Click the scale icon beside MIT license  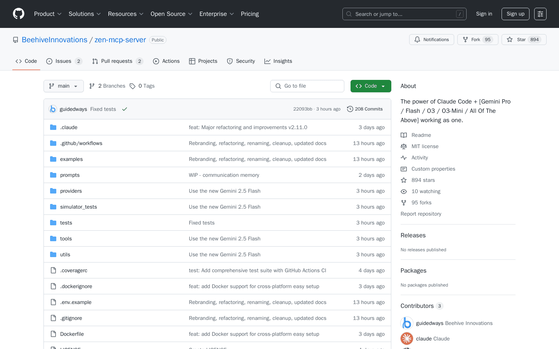pos(404,147)
